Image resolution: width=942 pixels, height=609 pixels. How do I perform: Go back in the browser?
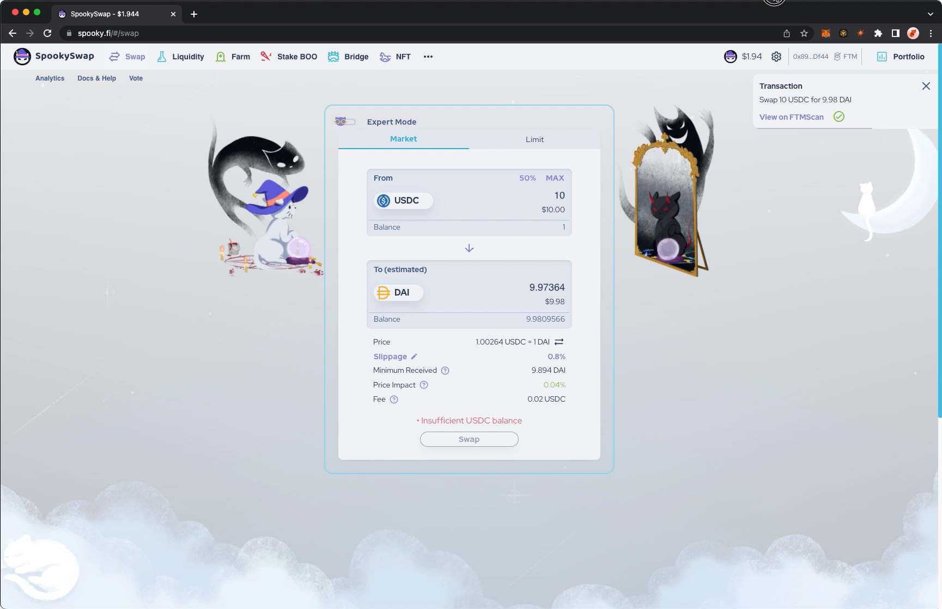pos(13,33)
